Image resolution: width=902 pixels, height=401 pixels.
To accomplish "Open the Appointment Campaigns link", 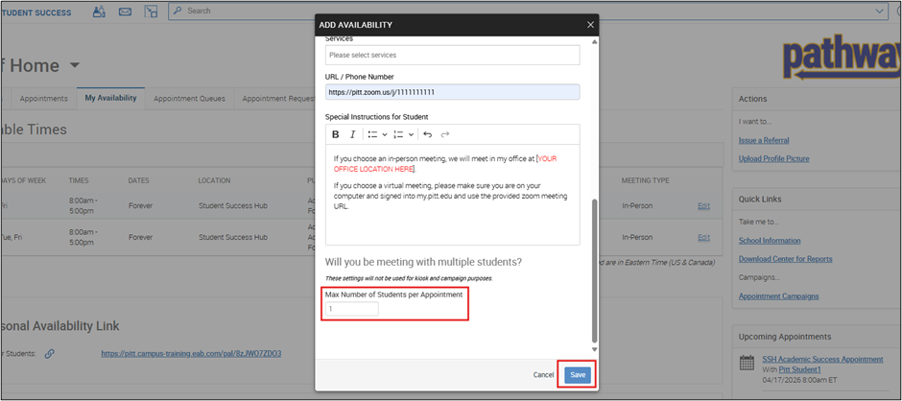I will tap(779, 296).
